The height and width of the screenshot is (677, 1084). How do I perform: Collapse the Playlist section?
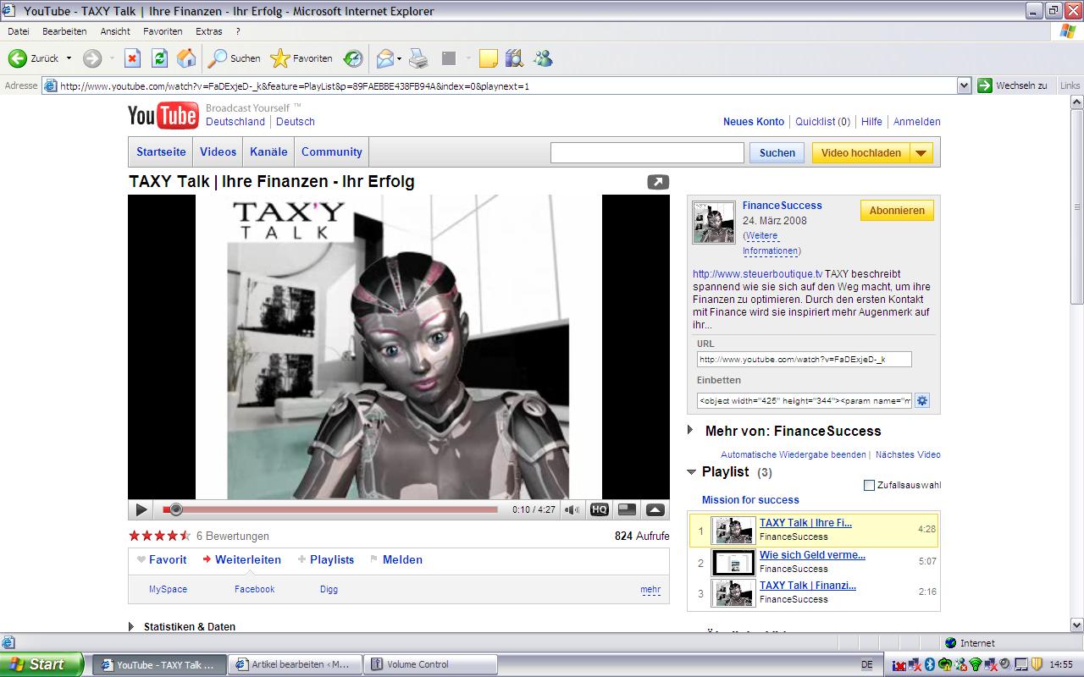(x=691, y=471)
